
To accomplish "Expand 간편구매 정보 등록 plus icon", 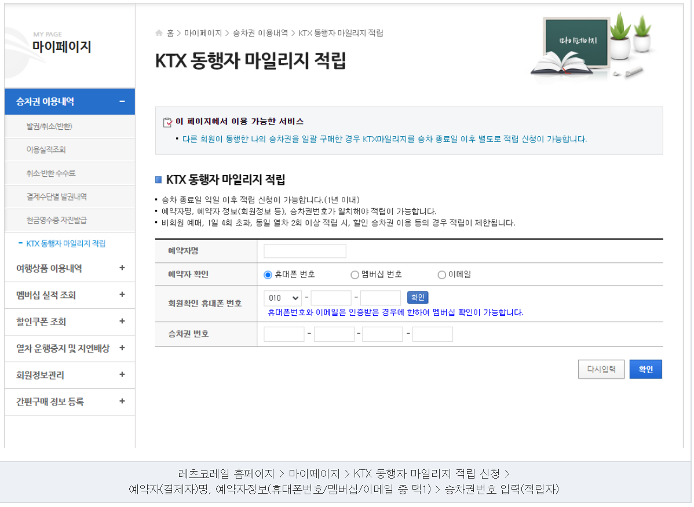I will click(122, 402).
